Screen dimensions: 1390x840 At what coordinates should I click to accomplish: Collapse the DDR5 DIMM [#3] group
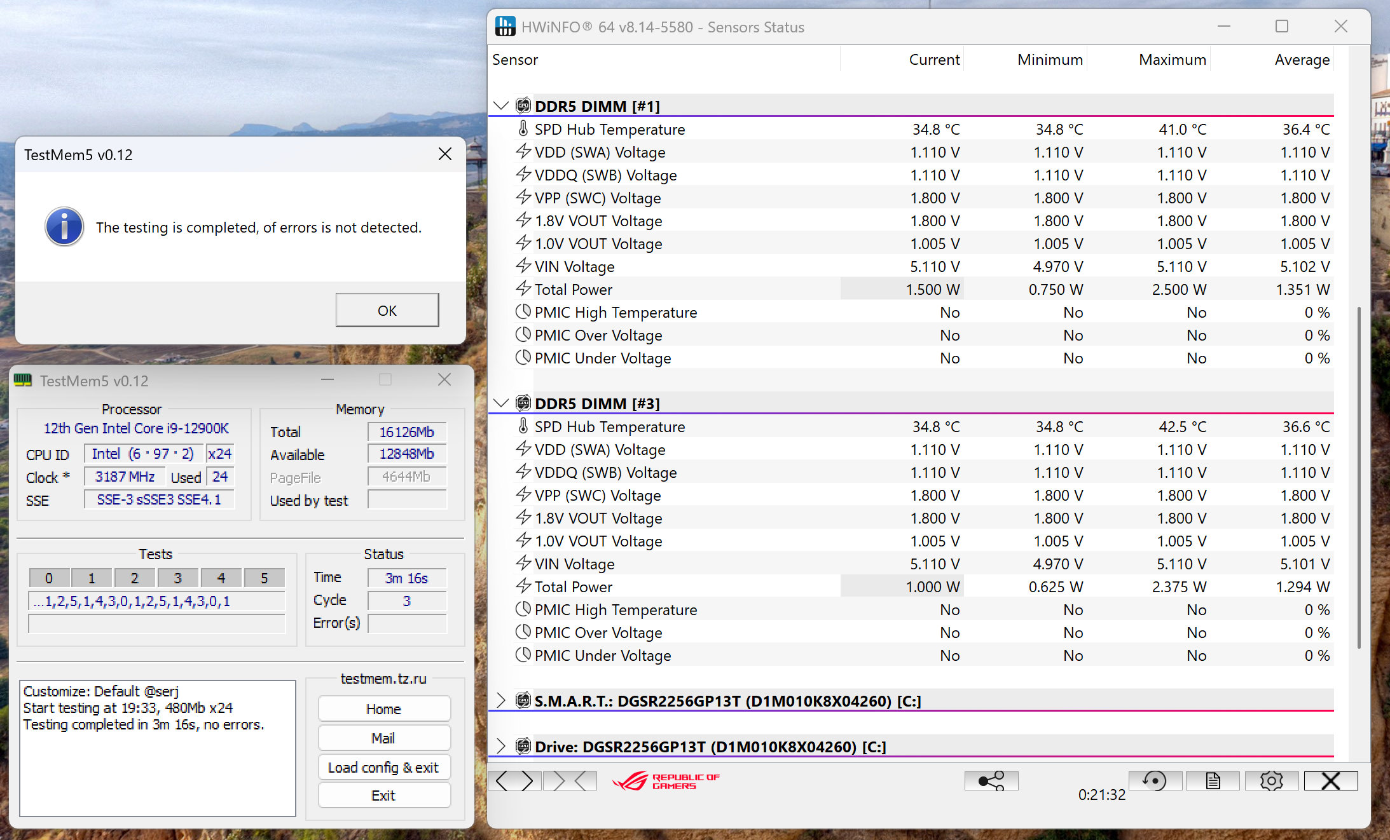501,403
